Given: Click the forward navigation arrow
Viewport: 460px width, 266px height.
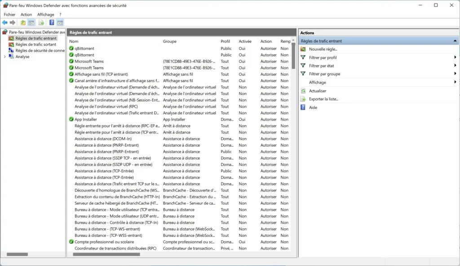Looking at the screenshot, I should [x=12, y=22].
